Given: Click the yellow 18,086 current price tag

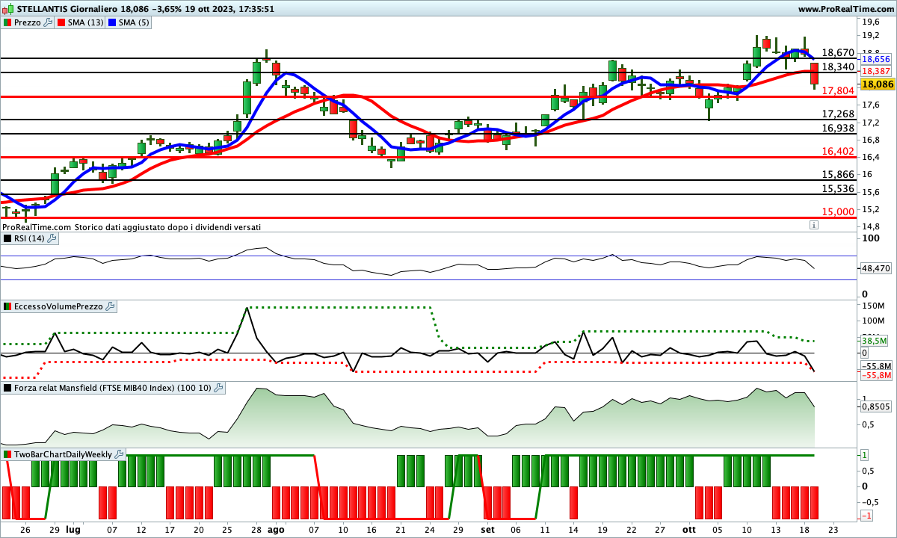Looking at the screenshot, I should point(876,84).
